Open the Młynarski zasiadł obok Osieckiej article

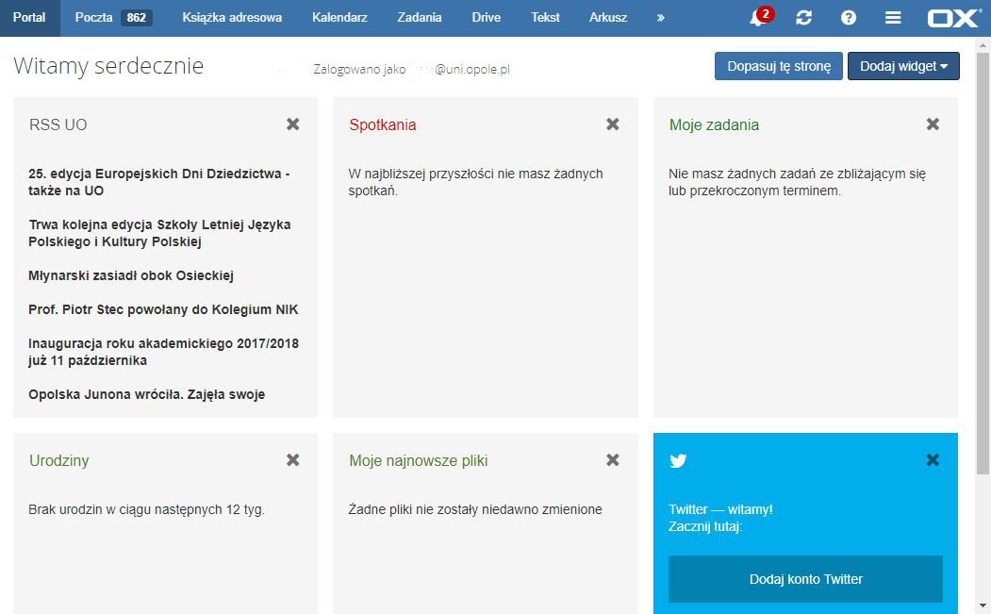[x=131, y=275]
